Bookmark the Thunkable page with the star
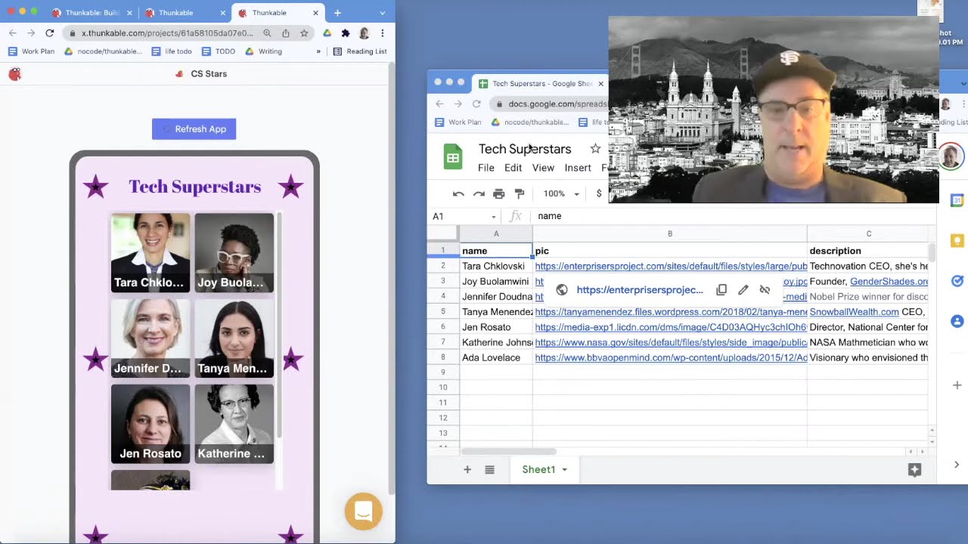The image size is (968, 544). [x=304, y=33]
